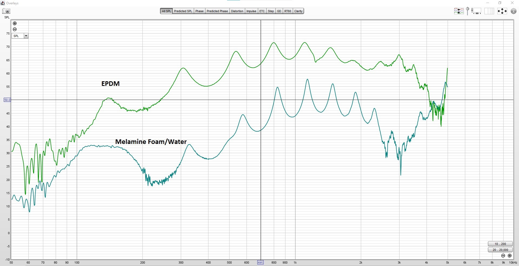Image resolution: width=519 pixels, height=266 pixels.
Task: Click the Melamine Foam/Water trace label
Action: [x=151, y=142]
